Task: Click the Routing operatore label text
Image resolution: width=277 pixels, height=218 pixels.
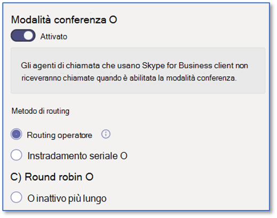Action: tap(59, 135)
